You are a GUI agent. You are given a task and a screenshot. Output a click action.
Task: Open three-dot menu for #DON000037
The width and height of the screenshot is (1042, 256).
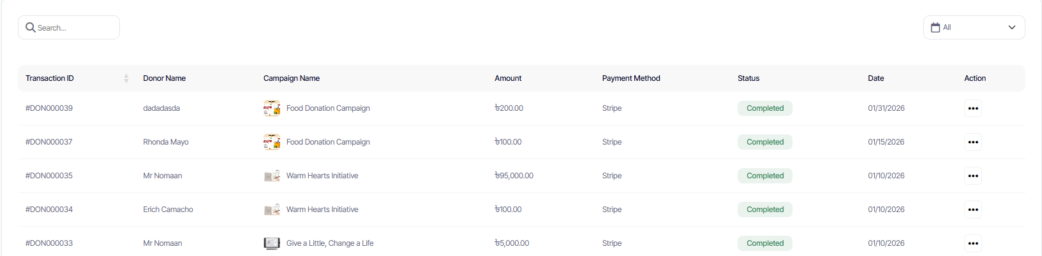(x=972, y=142)
